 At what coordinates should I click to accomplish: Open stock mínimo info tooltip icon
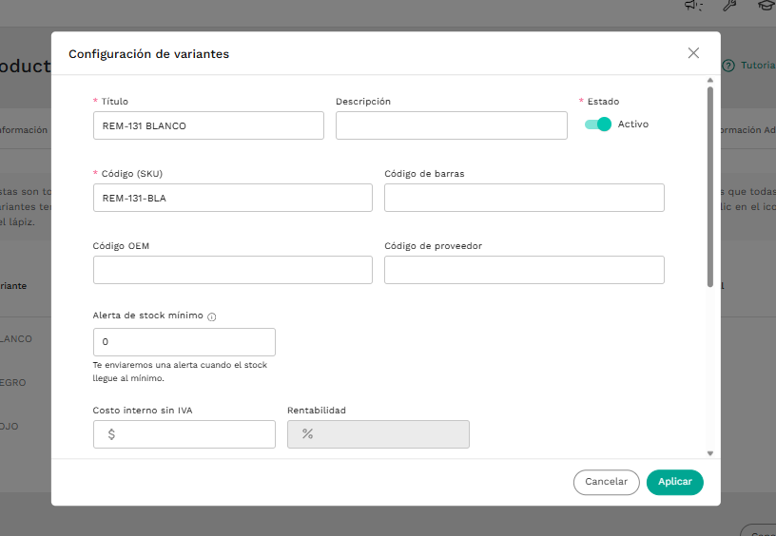[212, 317]
